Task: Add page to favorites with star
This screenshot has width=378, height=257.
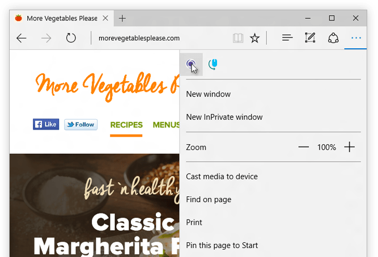Action: click(255, 38)
